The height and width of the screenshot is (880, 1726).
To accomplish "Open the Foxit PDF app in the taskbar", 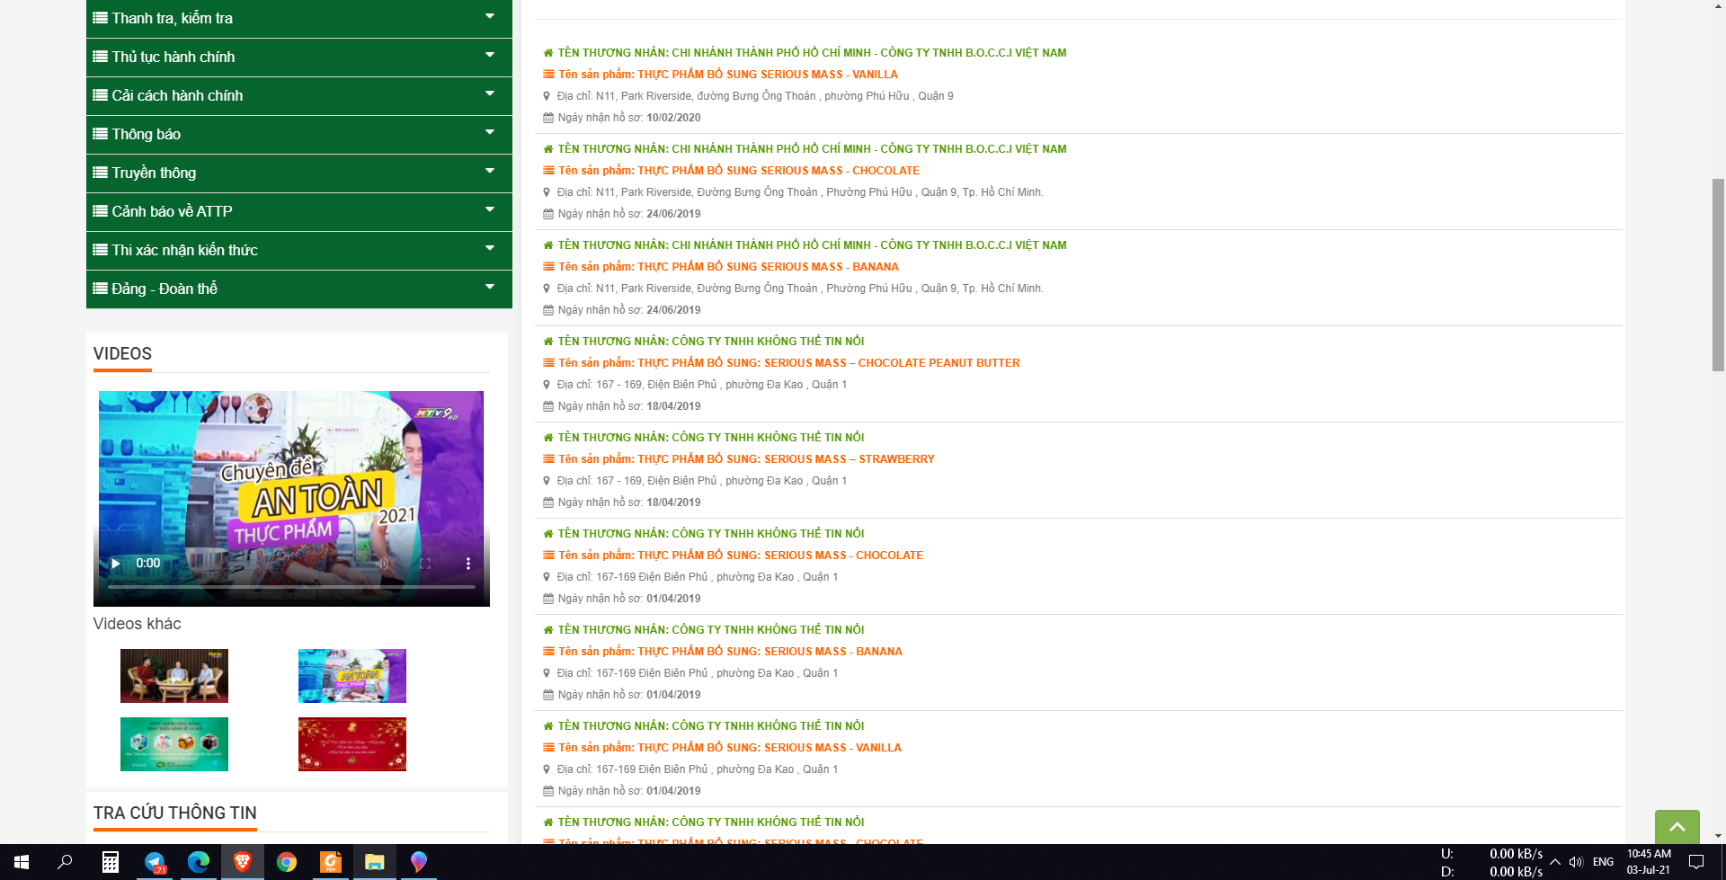I will coord(331,862).
